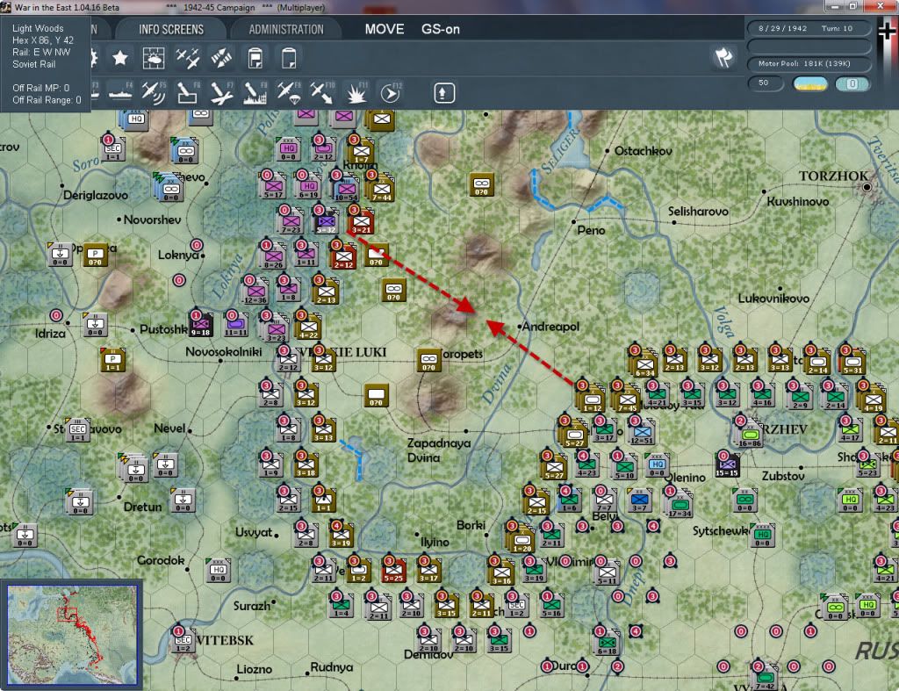Click the aircraft group icon
Screen dimensions: 899x691
tap(188, 58)
